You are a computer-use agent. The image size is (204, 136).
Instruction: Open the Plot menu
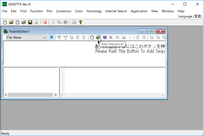[x=49, y=11]
